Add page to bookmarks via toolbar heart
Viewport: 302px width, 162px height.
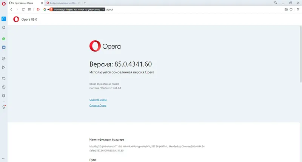tap(291, 9)
